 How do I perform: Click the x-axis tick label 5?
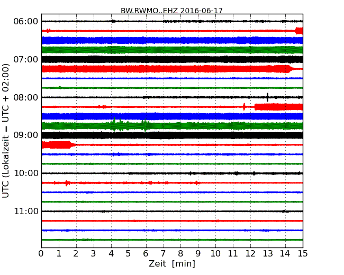[129, 254]
